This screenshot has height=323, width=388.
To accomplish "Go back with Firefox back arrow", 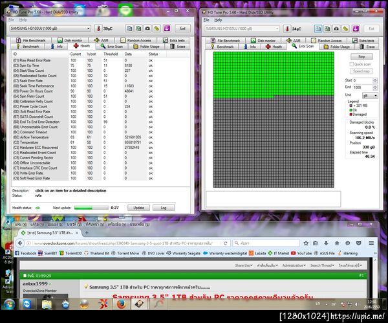I will pos(20,243).
